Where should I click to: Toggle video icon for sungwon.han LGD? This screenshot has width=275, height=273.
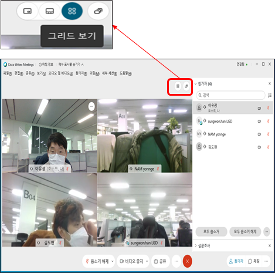pyautogui.click(x=259, y=122)
